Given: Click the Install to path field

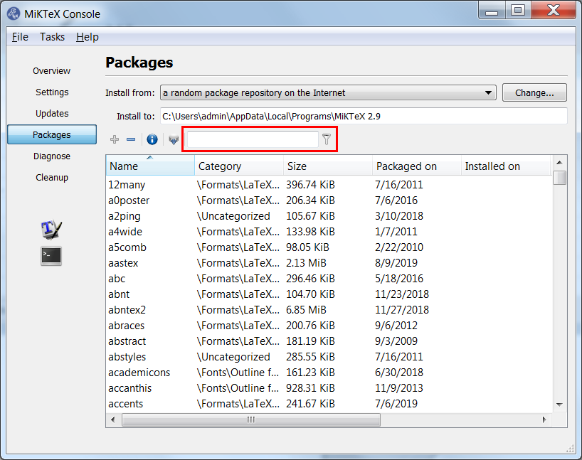Looking at the screenshot, I should (x=364, y=116).
